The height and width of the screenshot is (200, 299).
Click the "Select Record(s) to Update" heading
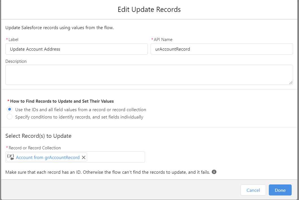pyautogui.click(x=38, y=136)
